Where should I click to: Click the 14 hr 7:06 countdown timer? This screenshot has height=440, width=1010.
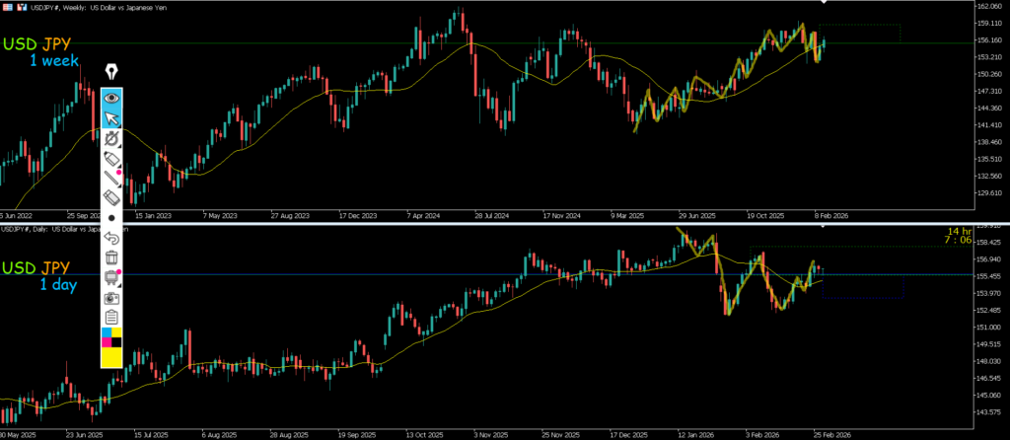tap(959, 235)
